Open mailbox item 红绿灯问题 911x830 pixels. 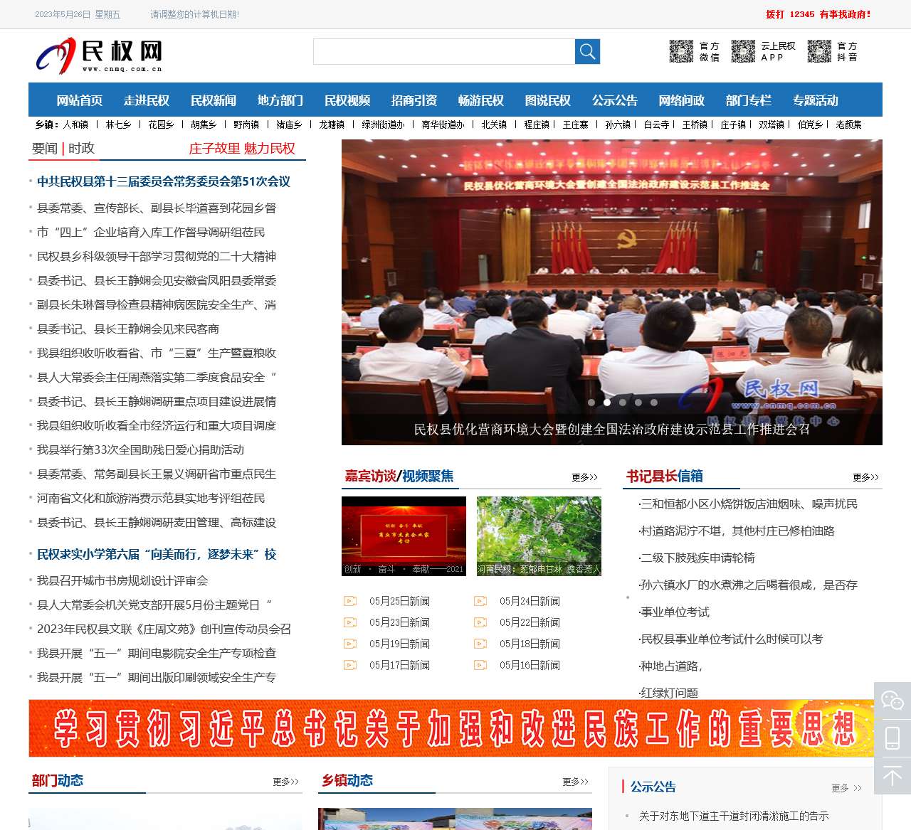pyautogui.click(x=668, y=693)
